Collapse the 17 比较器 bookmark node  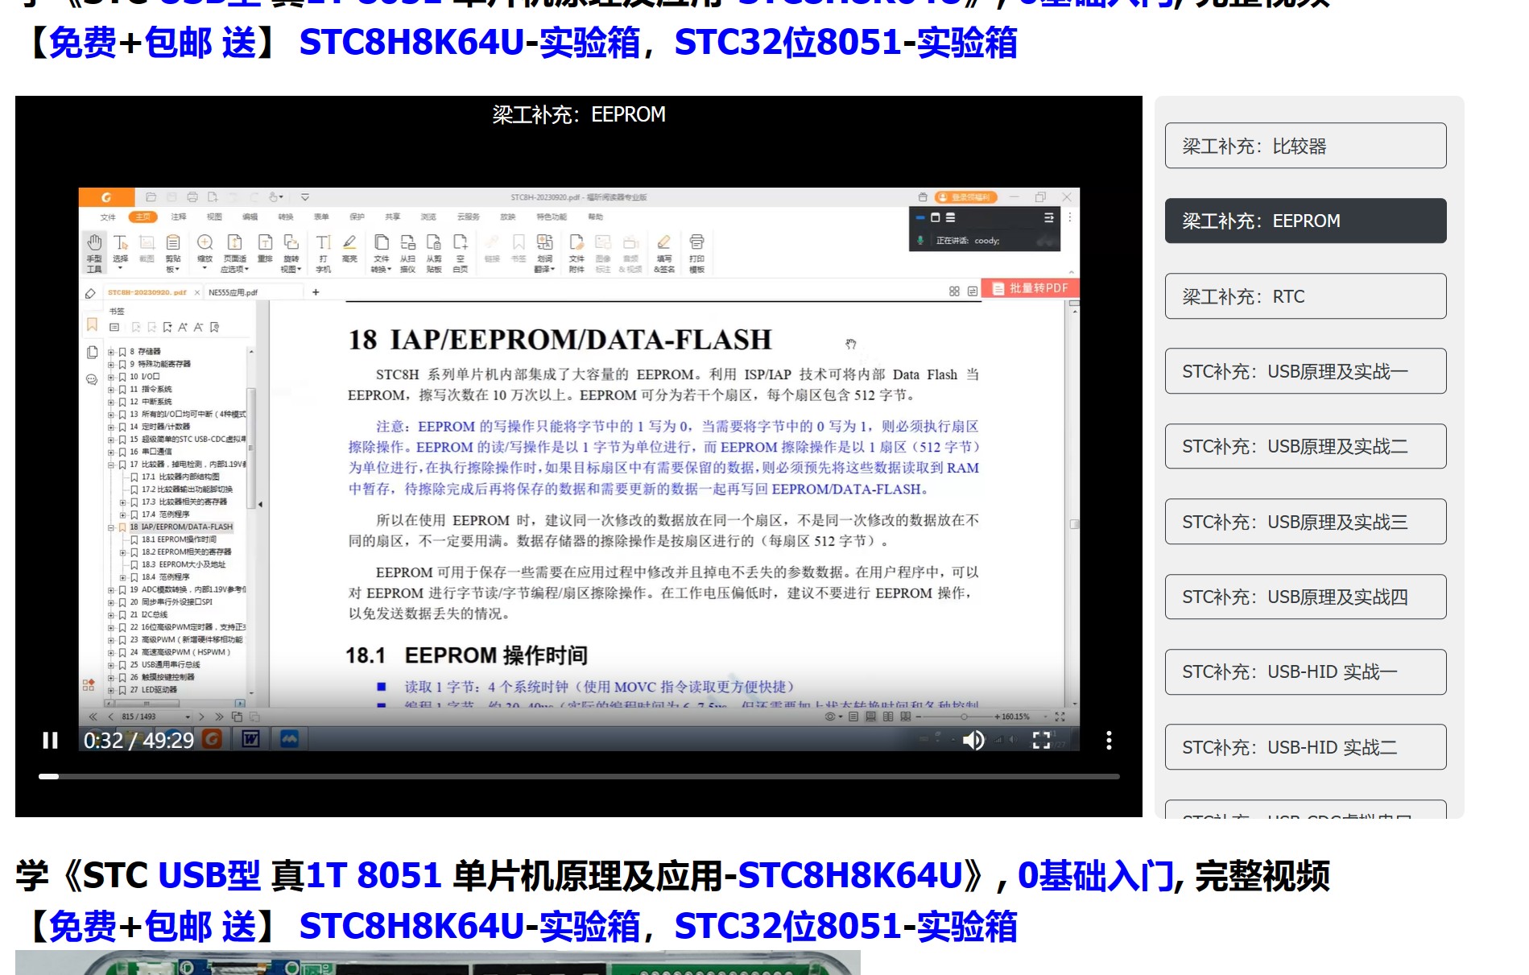[x=111, y=465]
